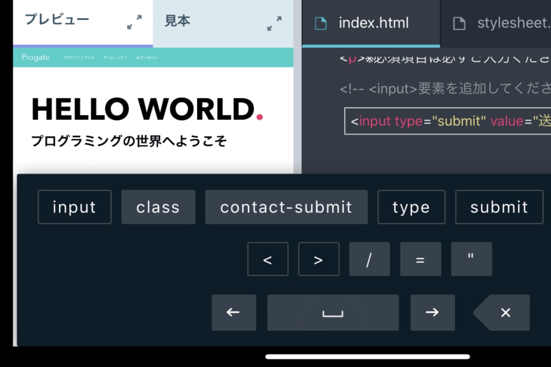Image resolution: width=551 pixels, height=367 pixels.
Task: Expand the プレビュー panel to fullscreen
Action: tap(134, 23)
